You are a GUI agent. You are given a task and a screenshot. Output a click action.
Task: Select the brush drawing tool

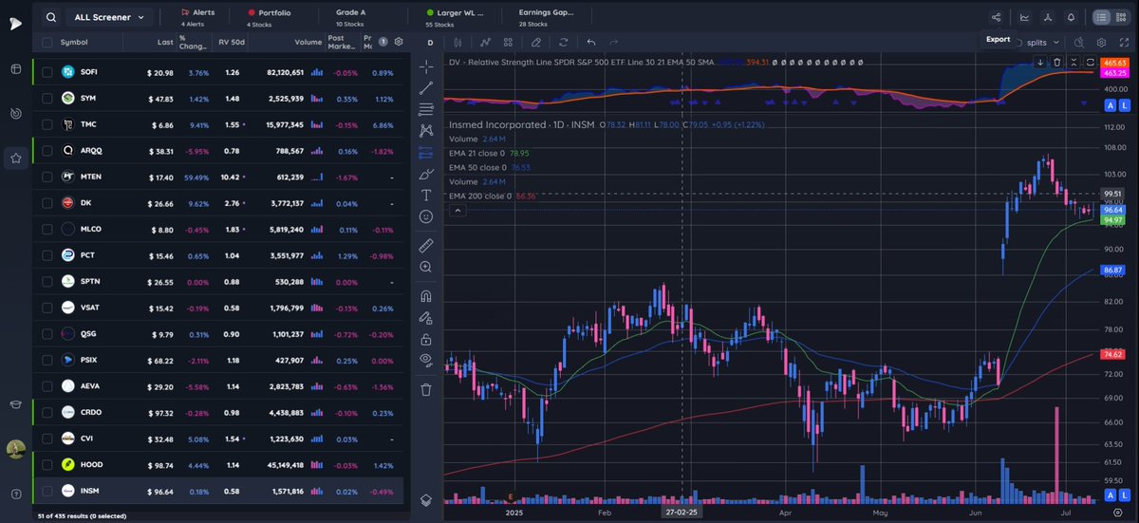tap(426, 173)
